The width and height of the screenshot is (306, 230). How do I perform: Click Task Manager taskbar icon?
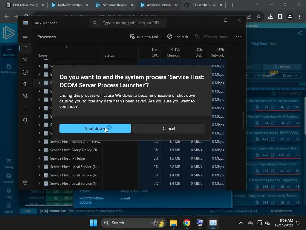click(213, 223)
